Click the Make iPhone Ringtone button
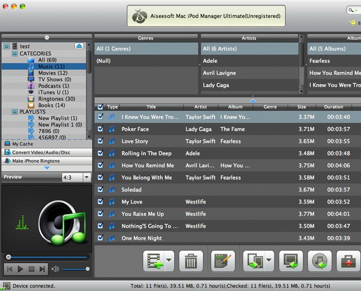Viewport: 361px width, 291px height. pos(46,161)
